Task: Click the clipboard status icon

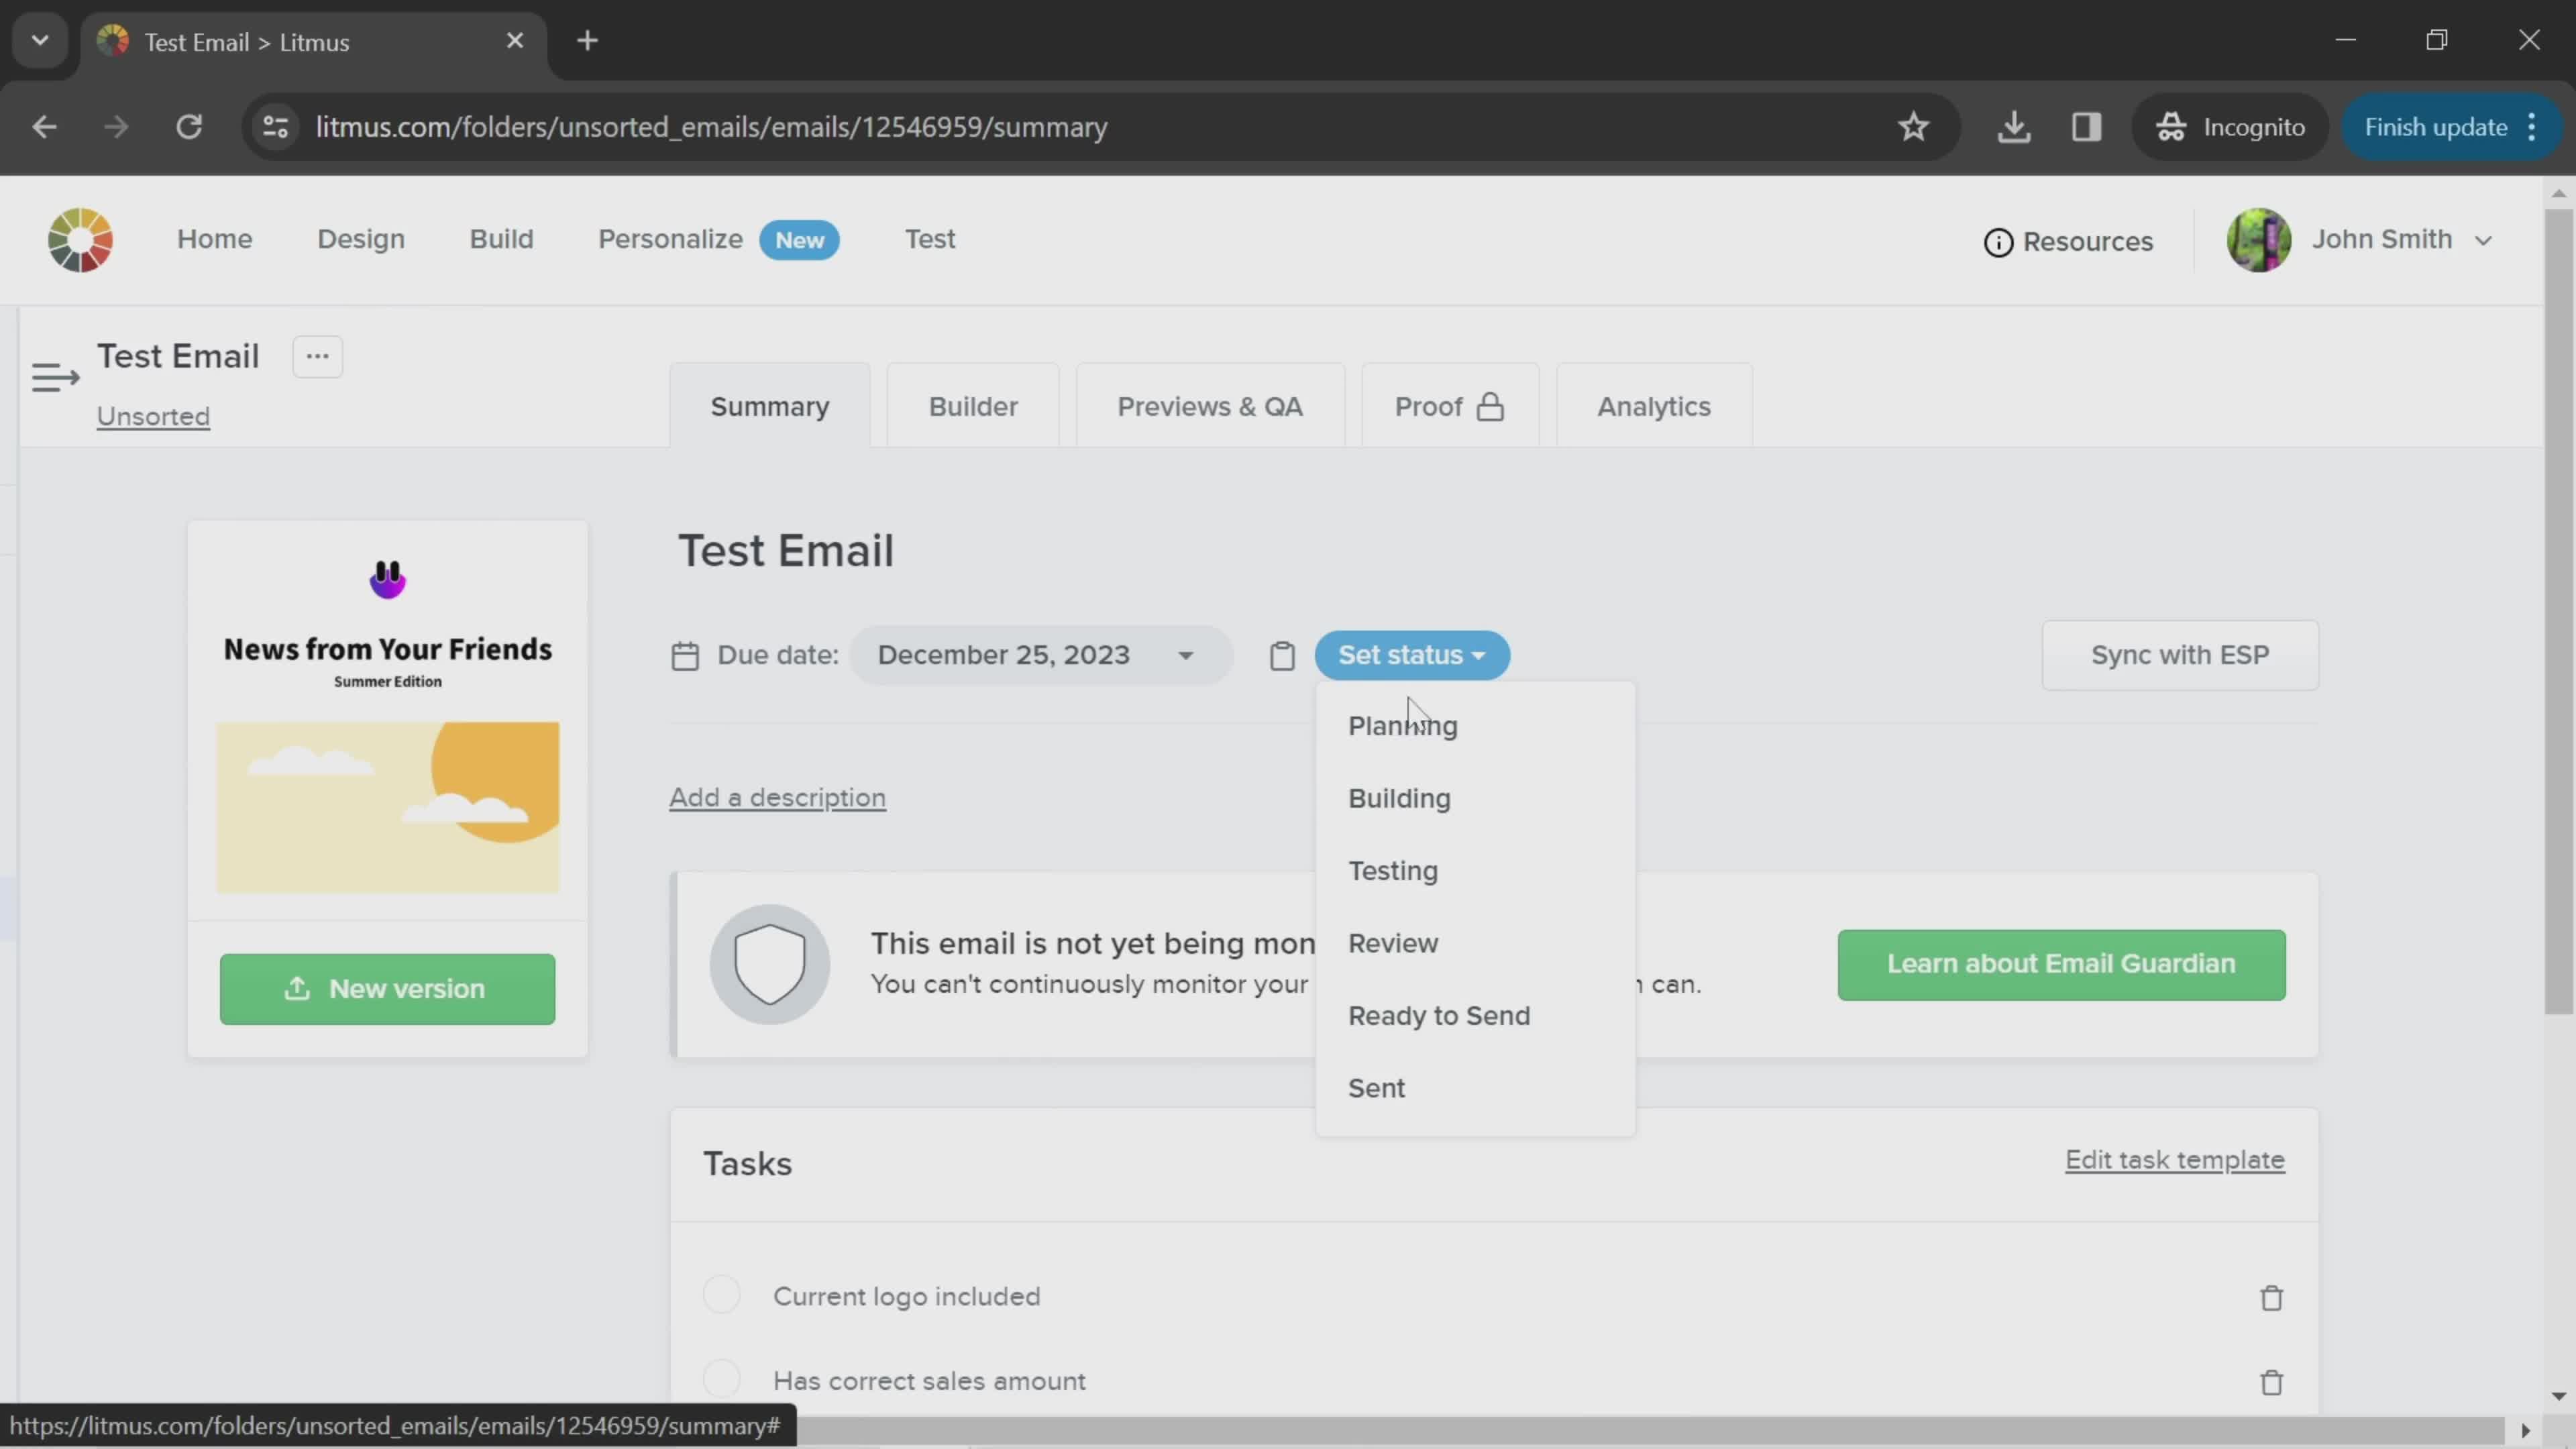Action: [1282, 656]
